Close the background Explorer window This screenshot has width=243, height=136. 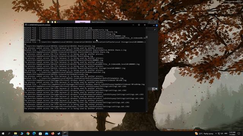(x=155, y=22)
